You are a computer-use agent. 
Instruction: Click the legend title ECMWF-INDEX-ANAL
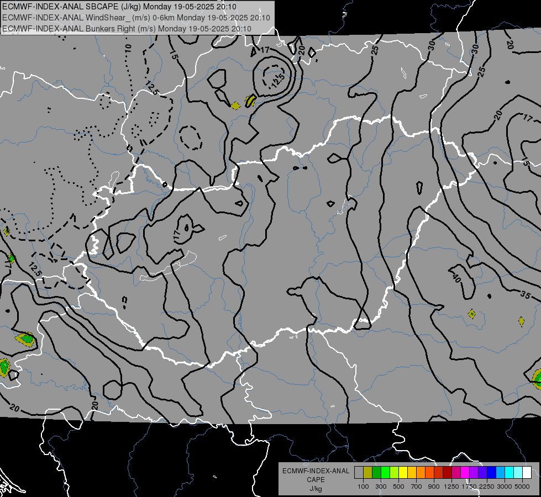[x=316, y=471]
